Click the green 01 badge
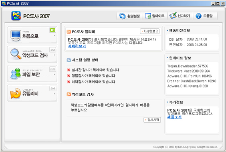Screen dimensions: 226x152 click(x=52, y=30)
